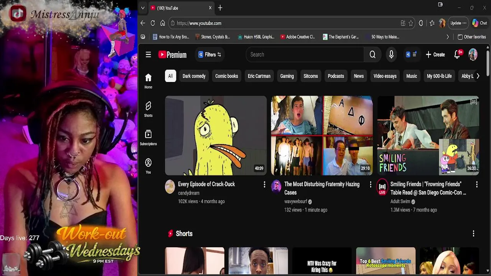Open Top 6 Best Smiling Friends short
Screen dimensions: 491x276
pos(386,261)
